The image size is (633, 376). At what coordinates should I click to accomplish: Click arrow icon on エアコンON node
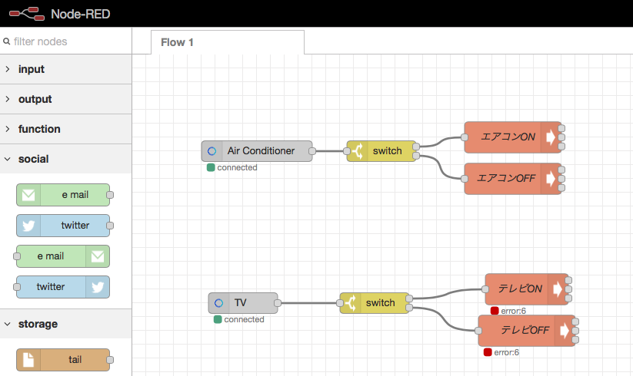(x=551, y=137)
